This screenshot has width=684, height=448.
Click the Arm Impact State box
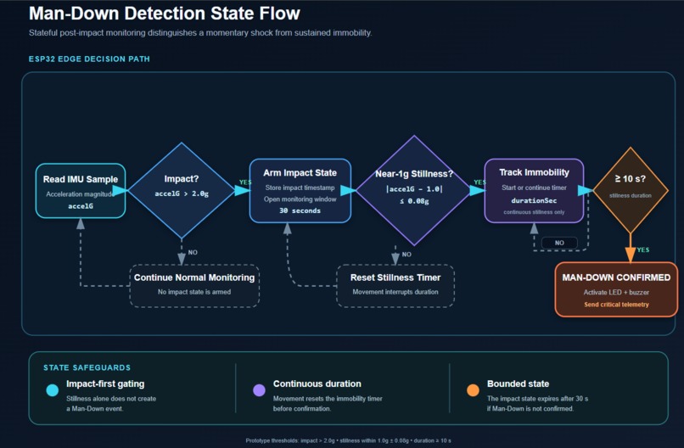click(x=300, y=191)
